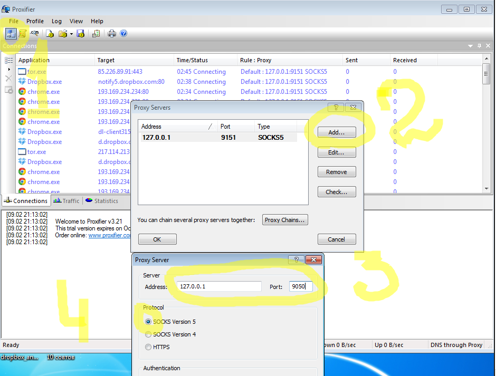496x376 pixels.
Task: Select SOCKS Version 5 protocol
Action: coord(148,322)
